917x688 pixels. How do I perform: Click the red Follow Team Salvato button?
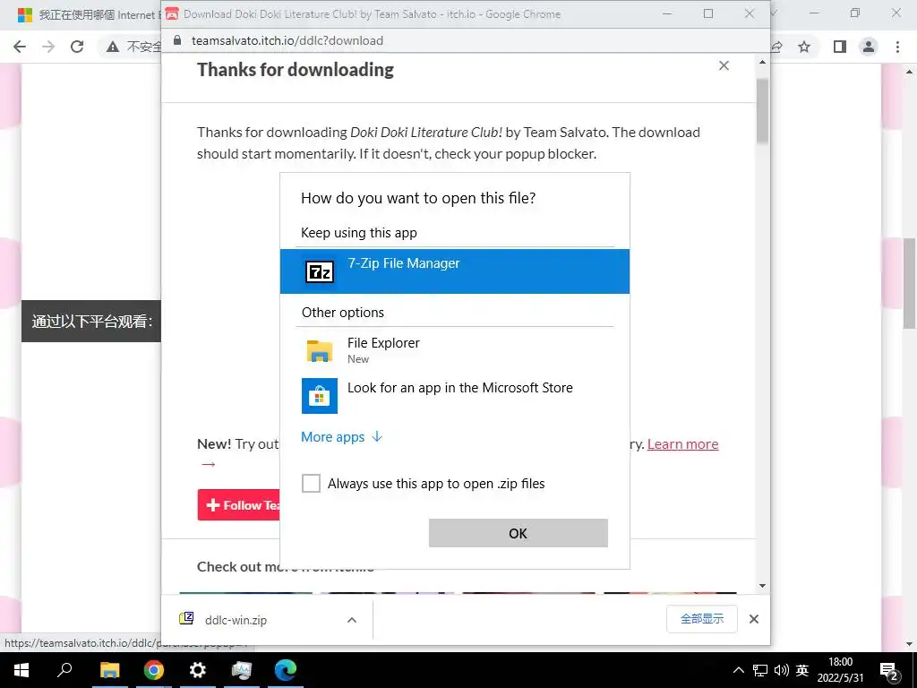click(238, 505)
